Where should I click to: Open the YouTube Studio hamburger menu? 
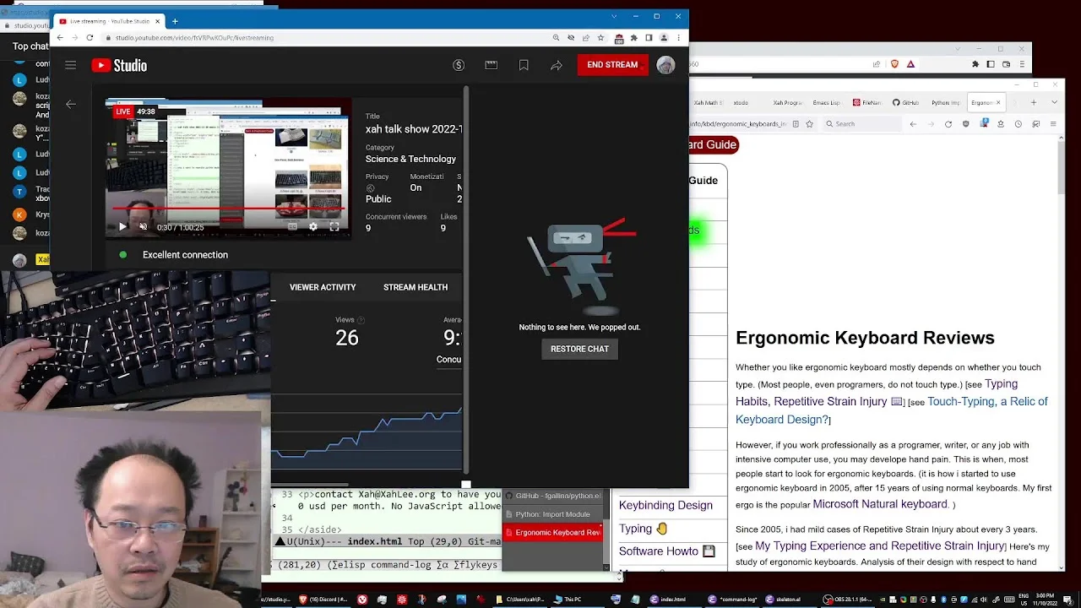[71, 65]
